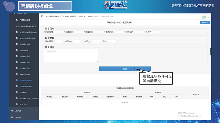The image size is (220, 123).
Task: Open 气箱下线 in the sidebar
Action: (23, 105)
